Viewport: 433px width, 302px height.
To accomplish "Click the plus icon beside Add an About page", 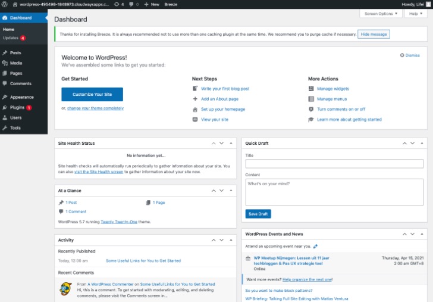I will pyautogui.click(x=195, y=99).
